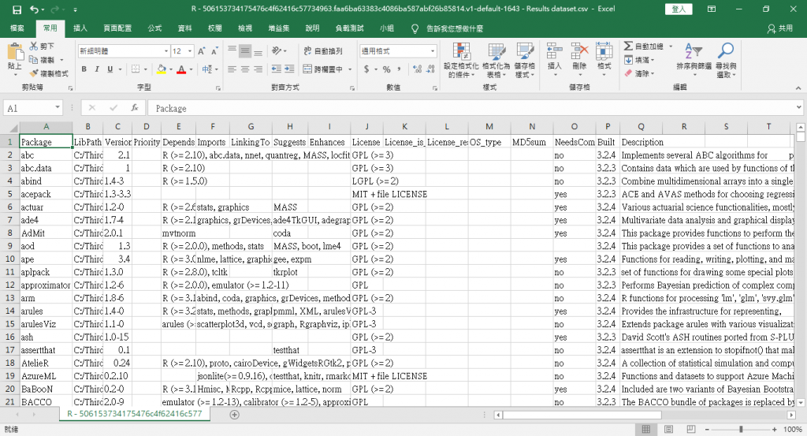Adjust the zoom slider handle
The image size is (807, 436).
tap(741, 429)
